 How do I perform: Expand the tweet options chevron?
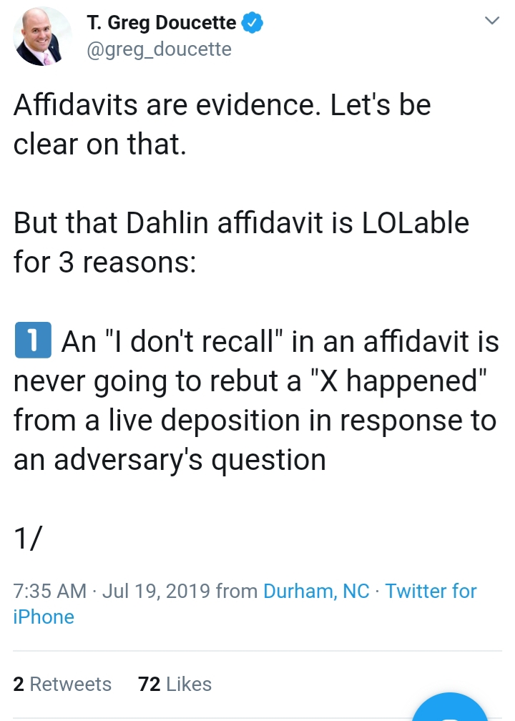pyautogui.click(x=492, y=20)
